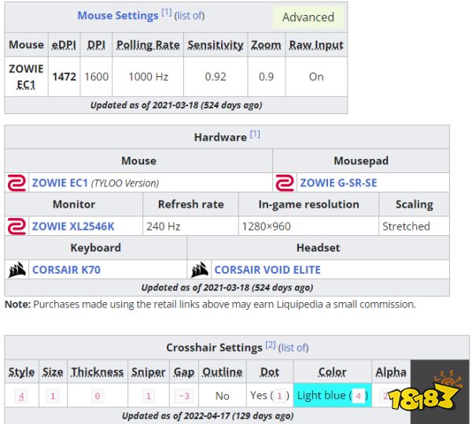
Task: Click the zoom value 0.9
Action: pos(266,77)
